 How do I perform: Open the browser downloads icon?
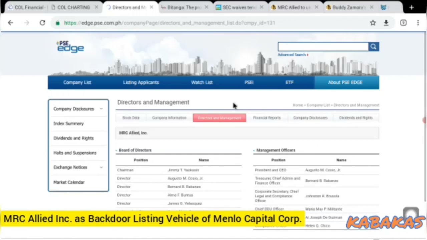386,23
